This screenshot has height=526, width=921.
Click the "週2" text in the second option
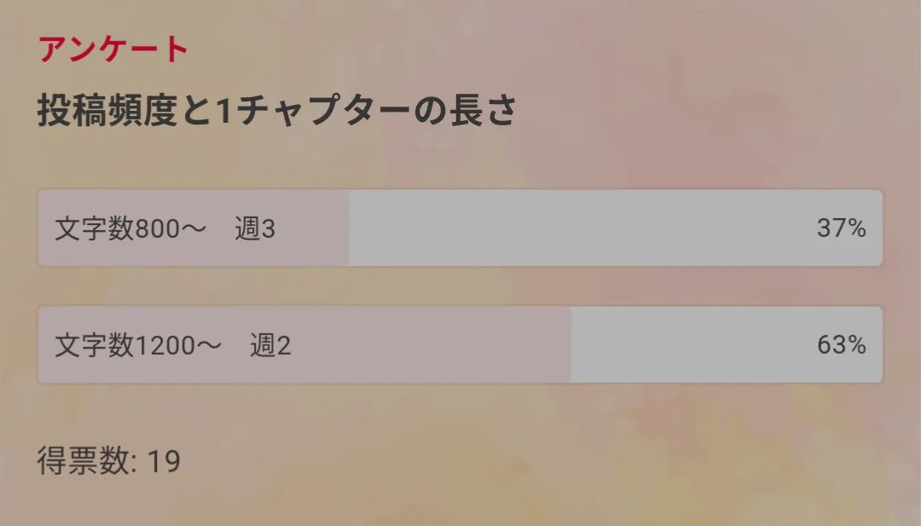pos(270,345)
